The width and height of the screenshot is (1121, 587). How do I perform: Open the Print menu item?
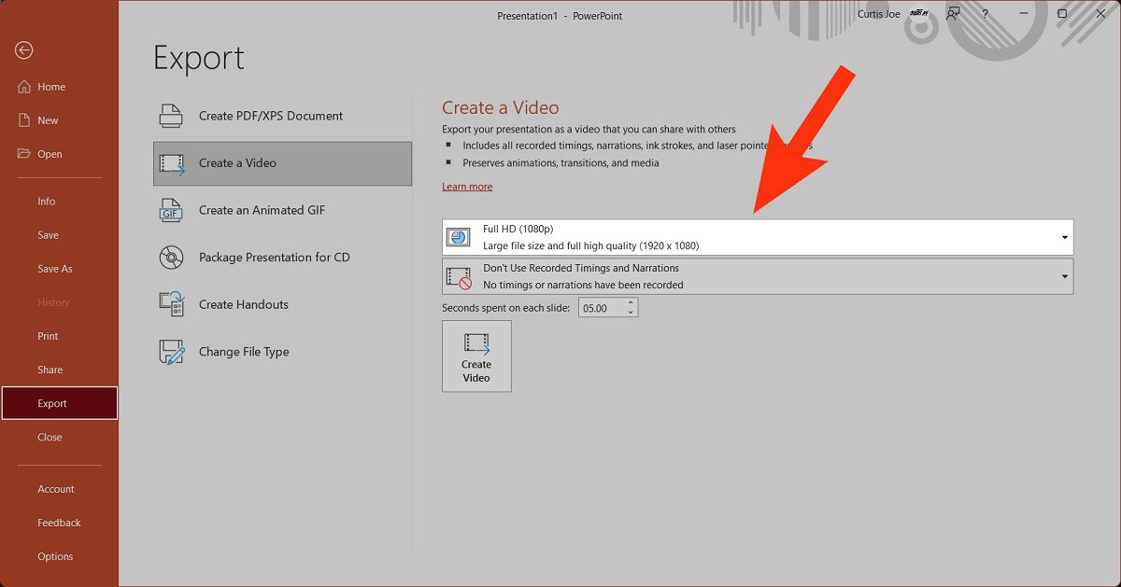click(x=48, y=336)
